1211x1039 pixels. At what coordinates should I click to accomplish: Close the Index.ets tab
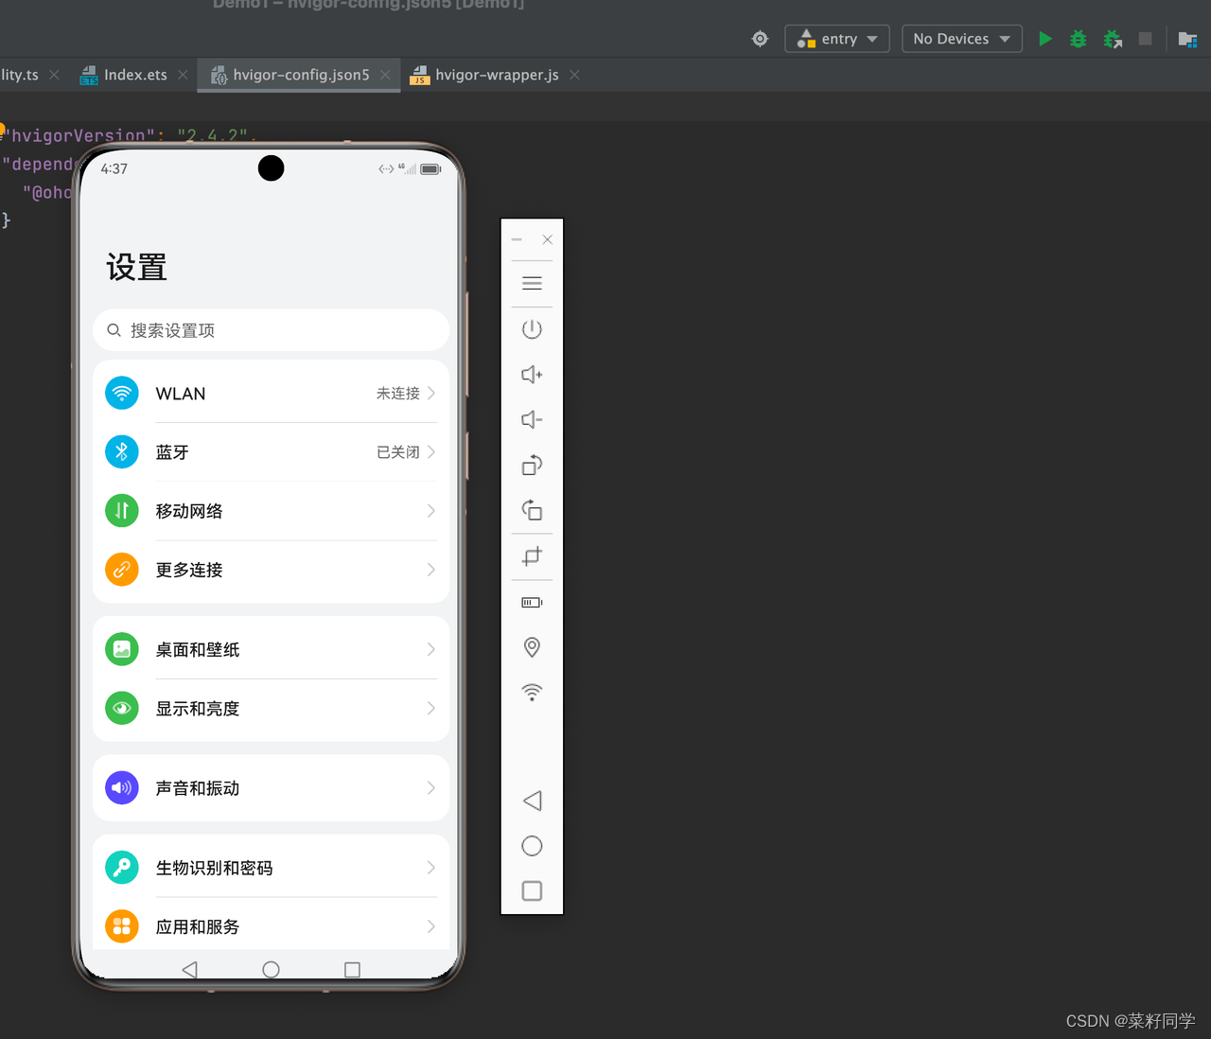[183, 75]
